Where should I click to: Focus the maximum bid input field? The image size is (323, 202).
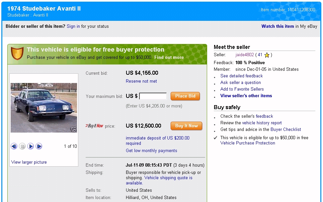point(153,96)
